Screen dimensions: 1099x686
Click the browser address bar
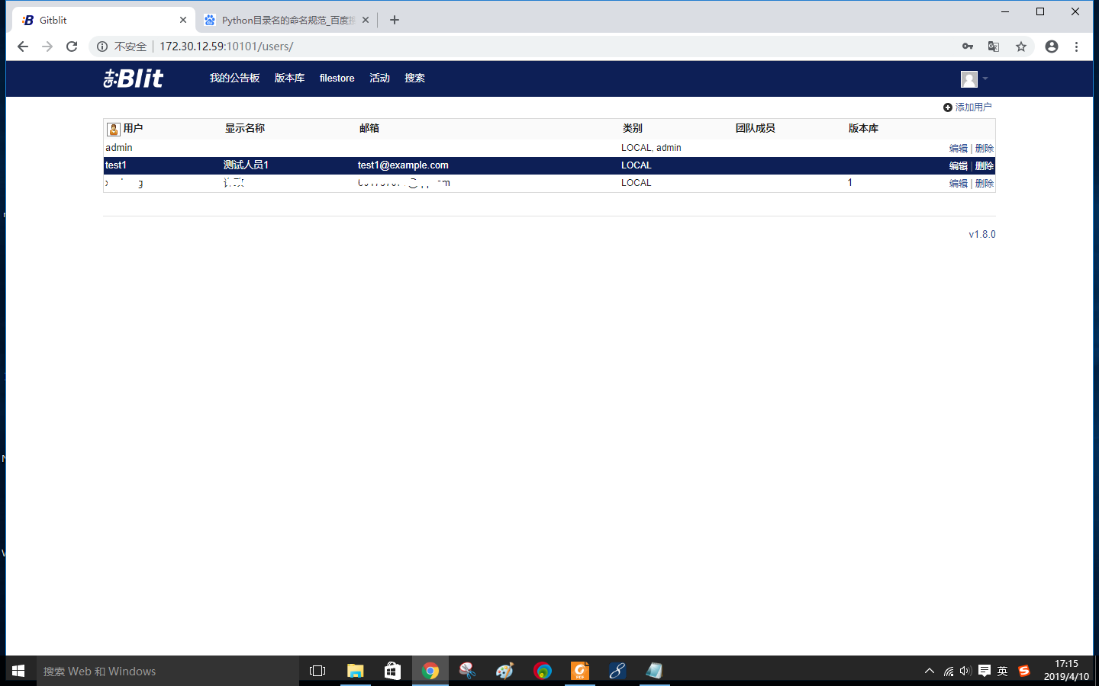coord(458,46)
